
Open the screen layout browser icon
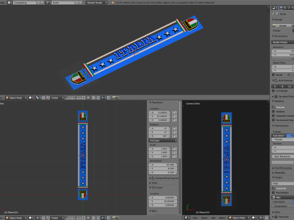click(10, 2)
